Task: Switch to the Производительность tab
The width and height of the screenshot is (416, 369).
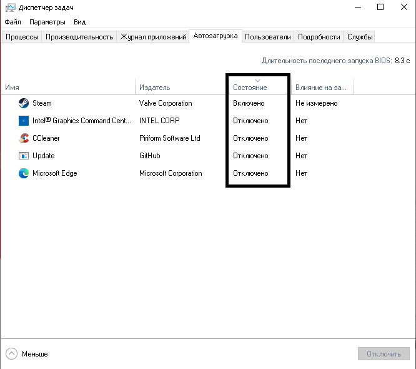Action: 79,37
